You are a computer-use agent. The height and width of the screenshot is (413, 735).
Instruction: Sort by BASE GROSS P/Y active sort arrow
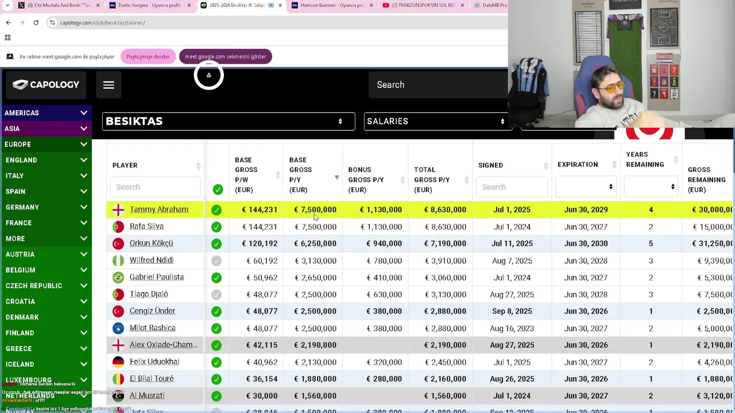[x=336, y=177]
